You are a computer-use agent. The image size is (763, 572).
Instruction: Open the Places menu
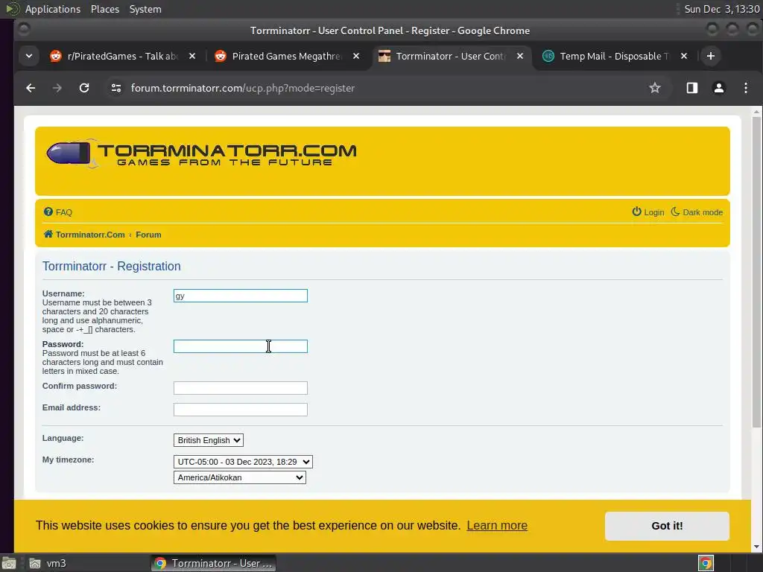(x=104, y=9)
